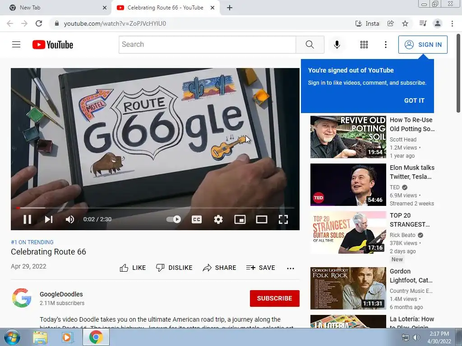Open GoogleDoodles channel name link
The width and height of the screenshot is (462, 346).
coord(61,294)
